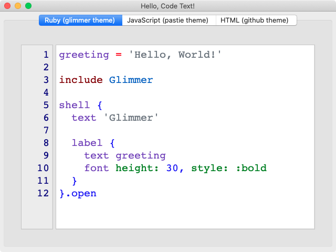This screenshot has height=252, width=336.
Task: Click the 'font' keyword on line 10
Action: click(97, 168)
